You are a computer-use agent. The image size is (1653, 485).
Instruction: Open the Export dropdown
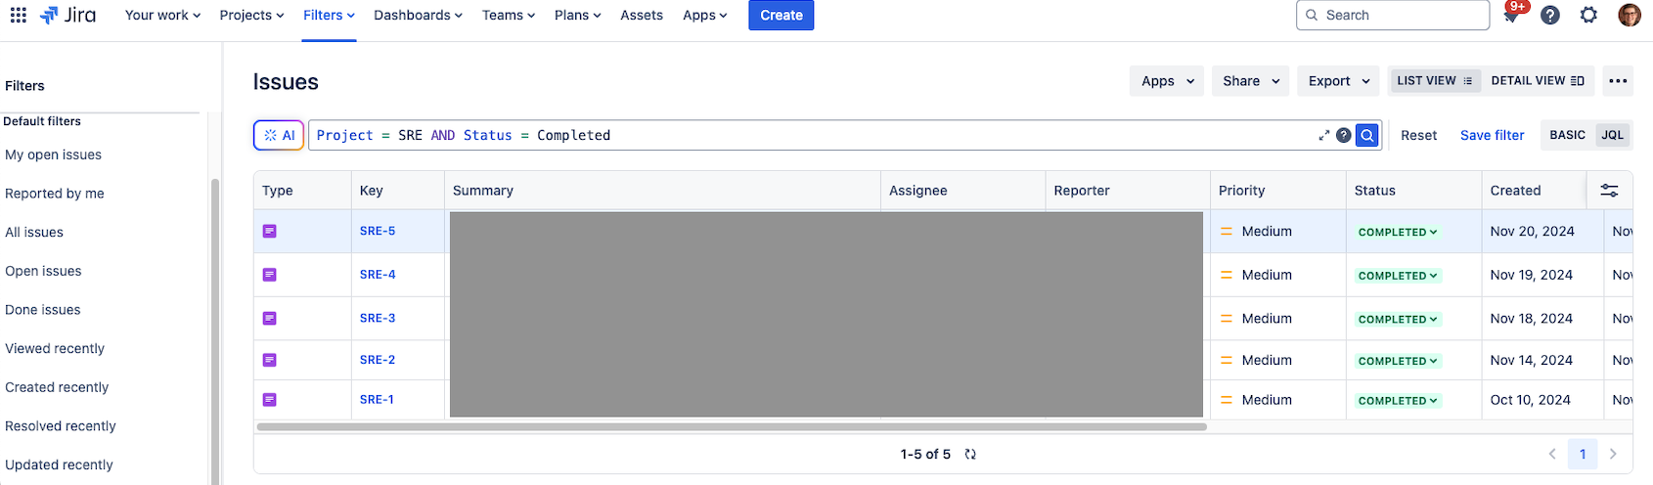click(x=1339, y=81)
